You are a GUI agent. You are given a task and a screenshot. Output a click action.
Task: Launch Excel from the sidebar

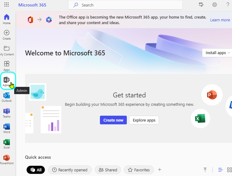point(7,144)
